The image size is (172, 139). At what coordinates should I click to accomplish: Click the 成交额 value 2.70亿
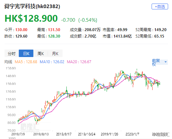click(90, 36)
